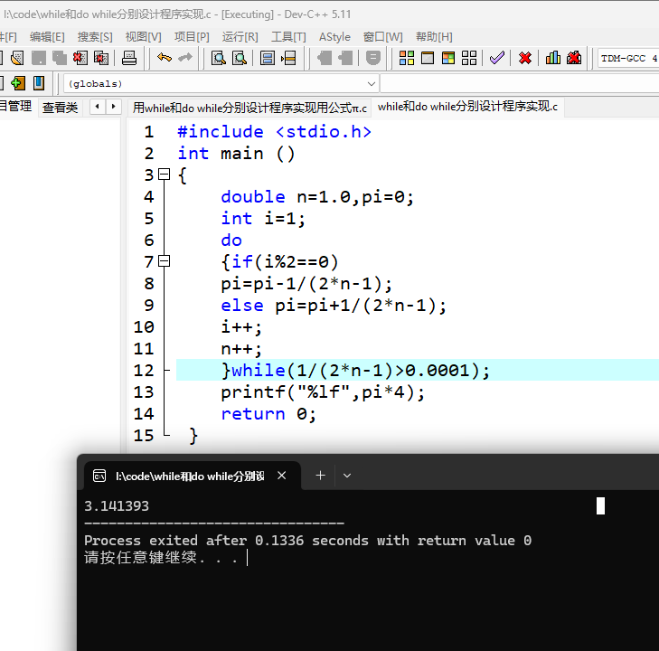The image size is (659, 651).
Task: Click the Go to Function toolbar icon
Action: coord(268,58)
